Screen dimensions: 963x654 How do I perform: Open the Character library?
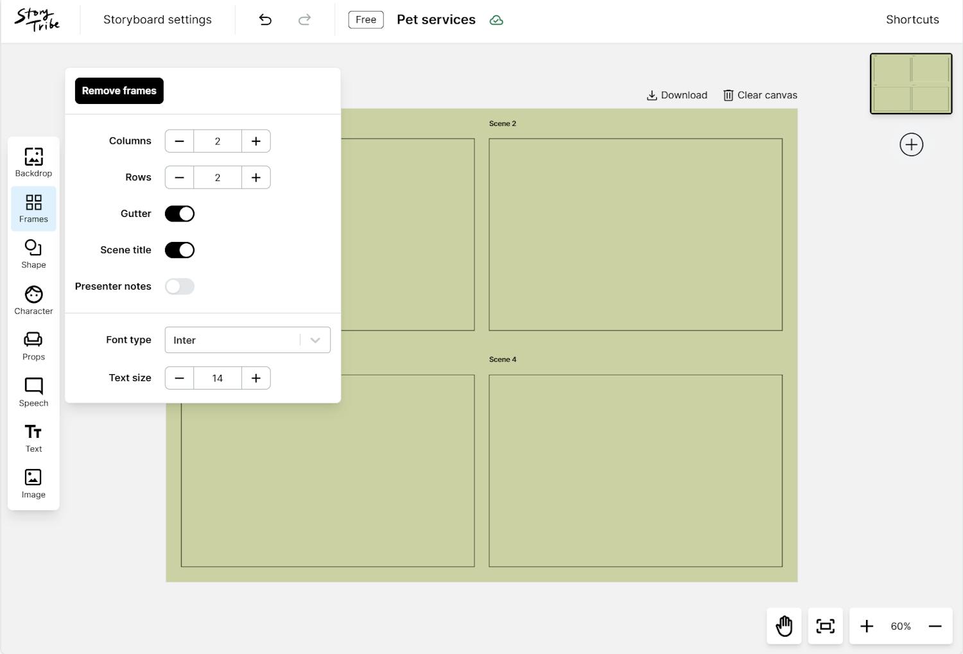pyautogui.click(x=33, y=300)
